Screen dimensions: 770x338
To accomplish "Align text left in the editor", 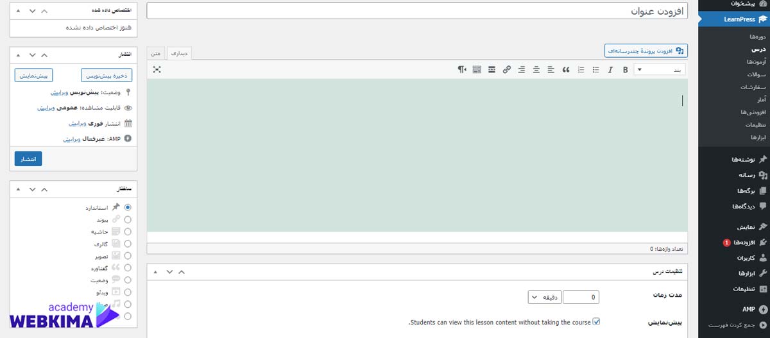I will (x=551, y=69).
